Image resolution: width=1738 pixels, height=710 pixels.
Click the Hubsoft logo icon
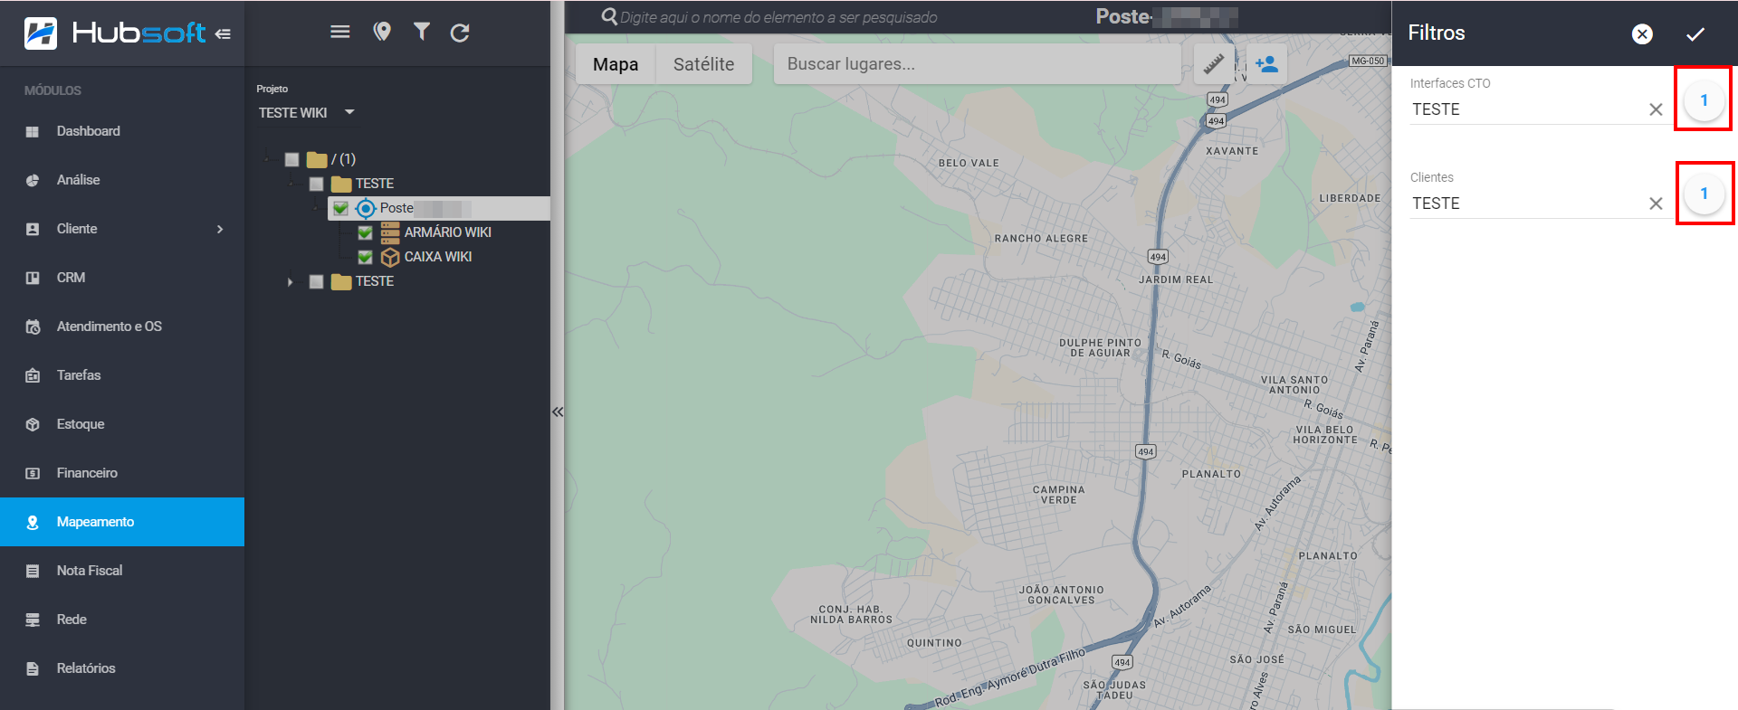[41, 33]
